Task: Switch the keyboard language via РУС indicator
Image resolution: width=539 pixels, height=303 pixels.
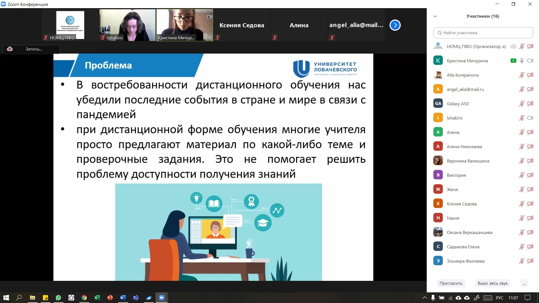Action: pos(500,298)
